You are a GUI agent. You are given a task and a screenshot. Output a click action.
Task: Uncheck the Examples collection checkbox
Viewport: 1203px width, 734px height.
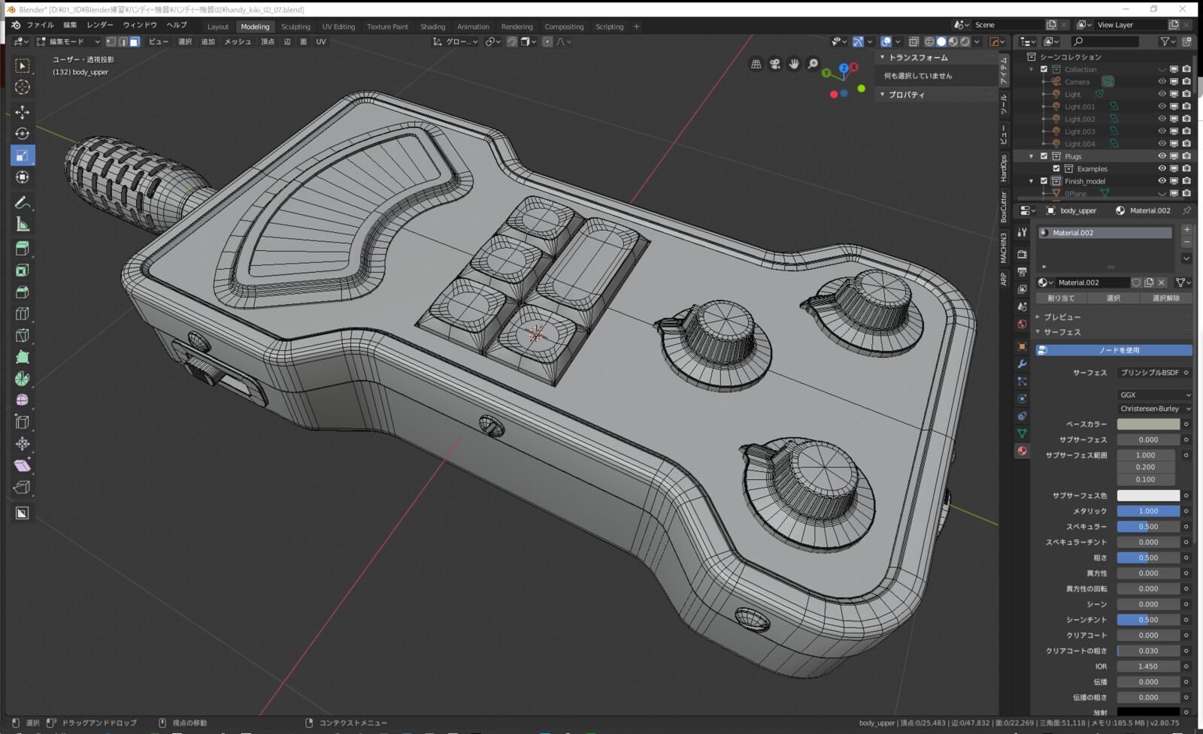point(1056,169)
